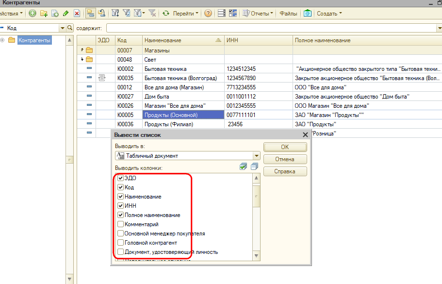442x284 pixels.
Task: Click the magnifier search icon beside Код field
Action: click(x=70, y=28)
